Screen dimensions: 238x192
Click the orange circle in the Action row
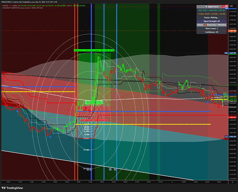tap(205, 25)
